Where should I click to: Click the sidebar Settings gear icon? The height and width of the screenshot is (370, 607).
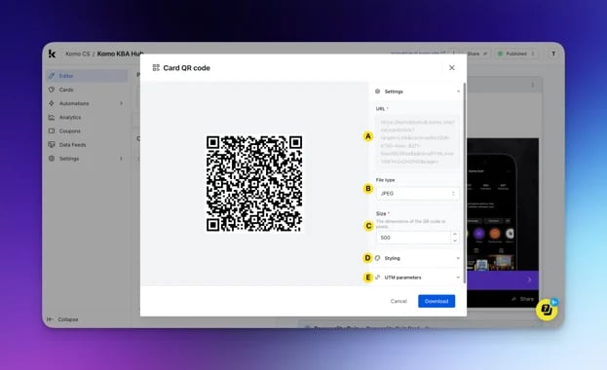point(52,159)
